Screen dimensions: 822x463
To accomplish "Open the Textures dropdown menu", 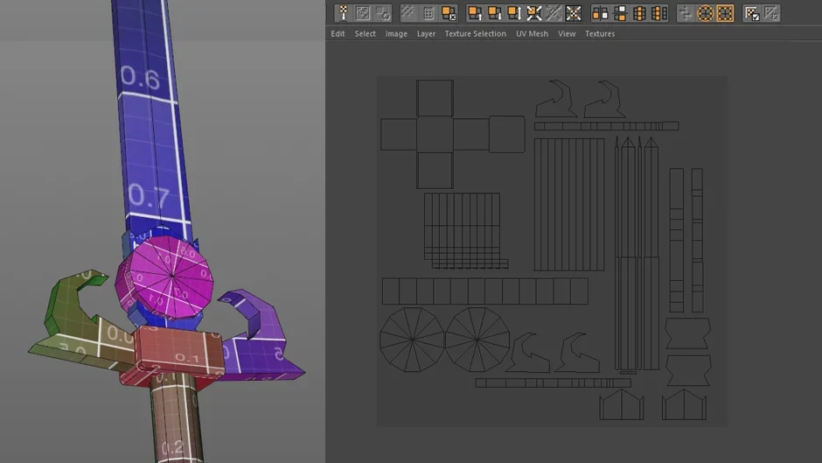I will (600, 33).
